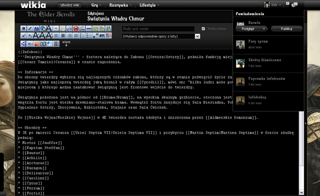Viewport: 320px width, 196px height.
Task: Click the gallery icon at end of third row
Action: 56,43
